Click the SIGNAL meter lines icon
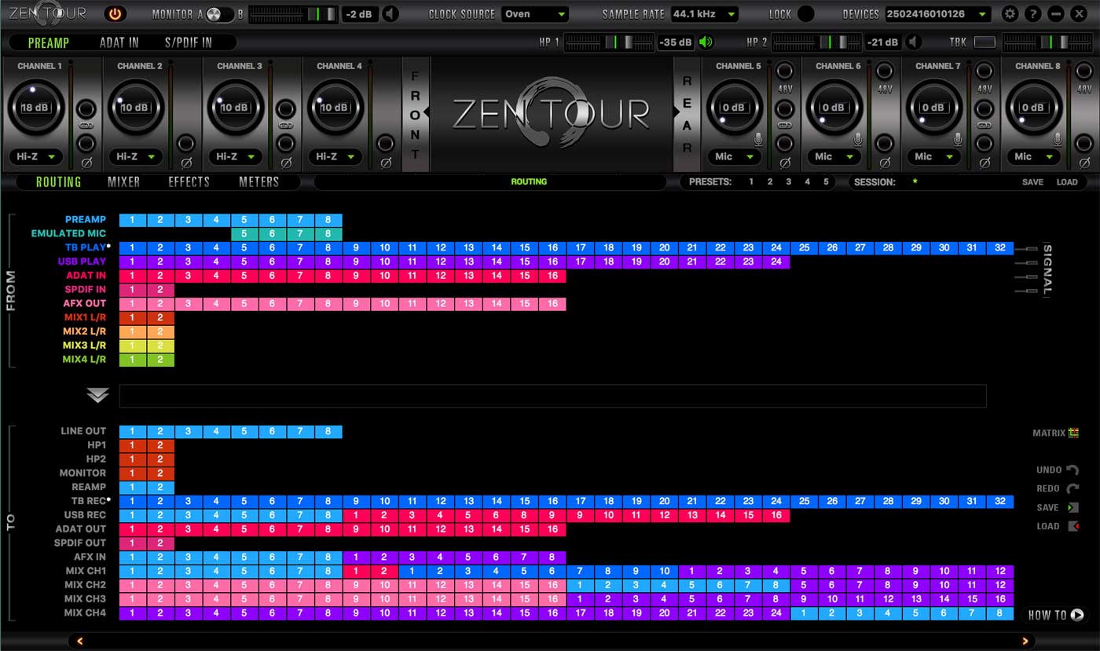 pos(1026,270)
